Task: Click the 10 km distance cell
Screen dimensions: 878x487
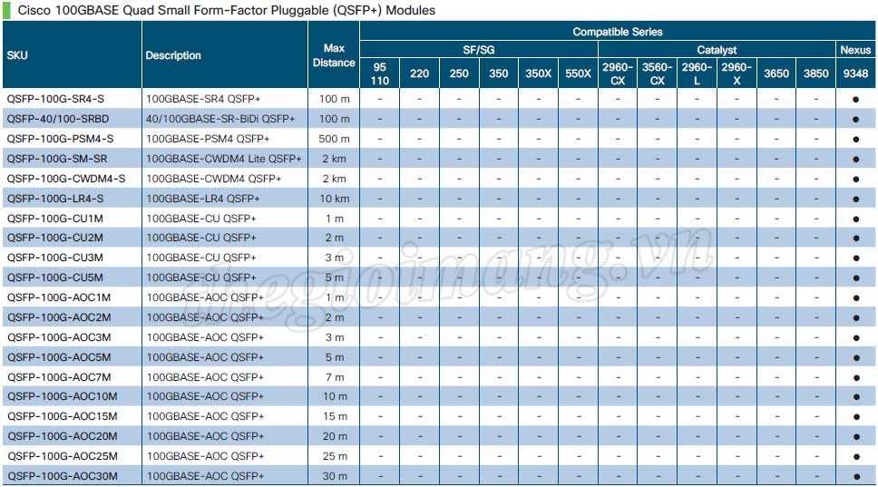Action: [x=335, y=199]
